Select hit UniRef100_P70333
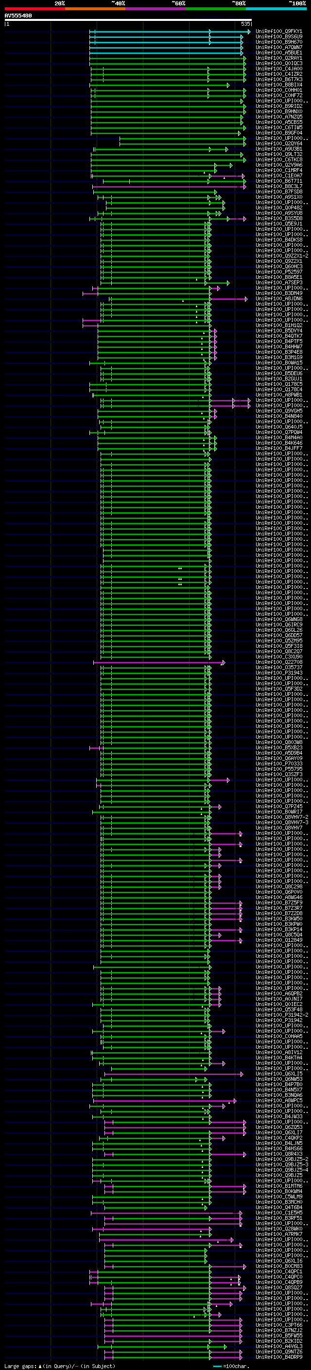Image resolution: width=311 pixels, height=1370 pixels. 278,763
